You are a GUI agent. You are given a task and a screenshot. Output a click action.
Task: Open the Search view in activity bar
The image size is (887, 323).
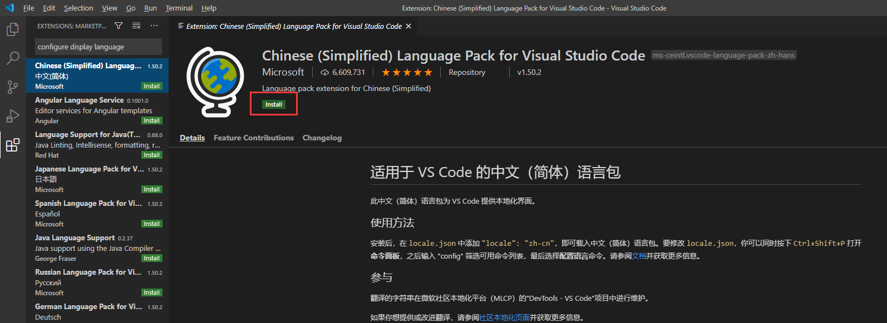tap(12, 58)
